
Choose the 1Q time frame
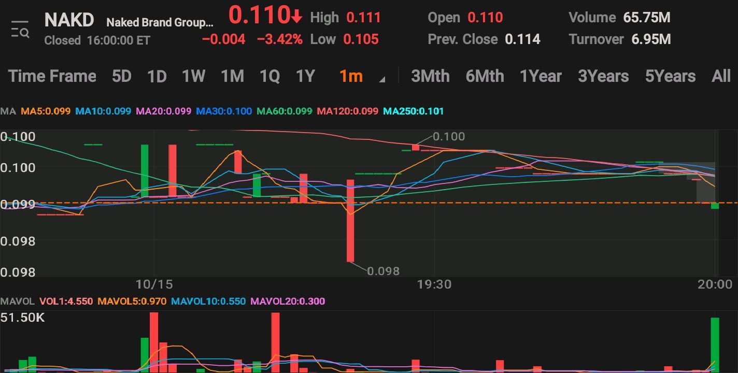[269, 77]
